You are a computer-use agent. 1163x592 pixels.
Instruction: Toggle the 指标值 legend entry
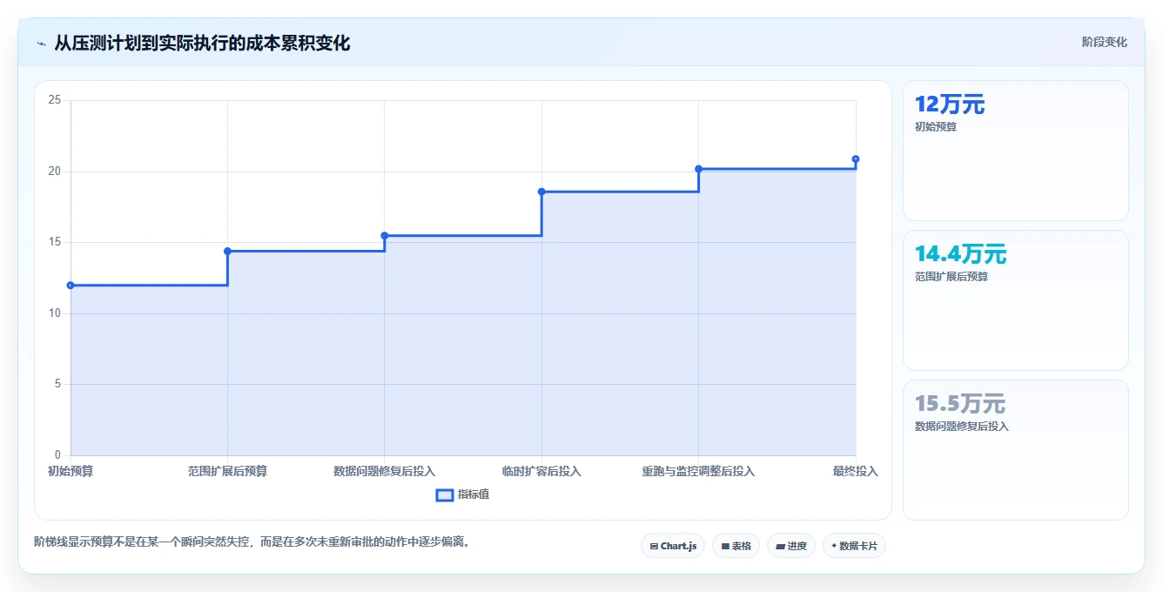(x=463, y=494)
